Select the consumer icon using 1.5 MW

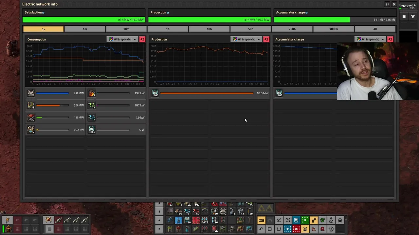tap(31, 117)
